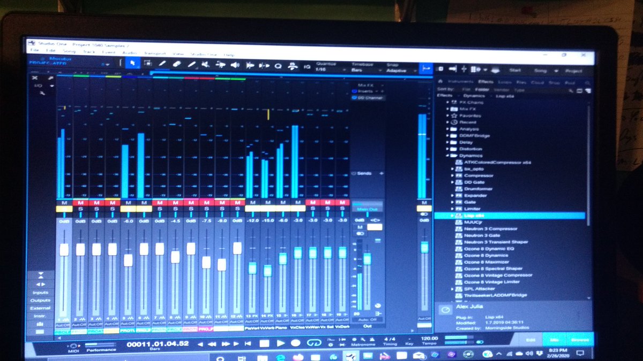Click the Edit view button at bottom right
Image resolution: width=643 pixels, height=361 pixels.
530,340
